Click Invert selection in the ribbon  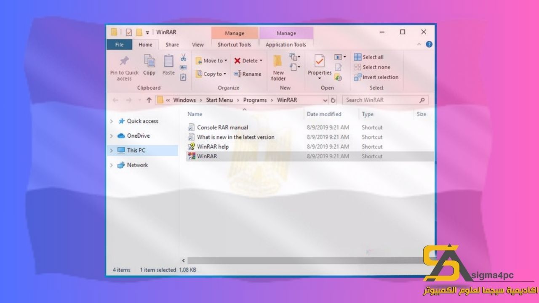pyautogui.click(x=376, y=77)
